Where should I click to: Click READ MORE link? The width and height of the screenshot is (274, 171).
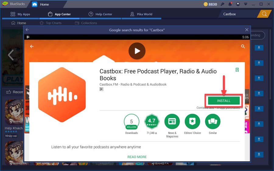click(x=137, y=157)
